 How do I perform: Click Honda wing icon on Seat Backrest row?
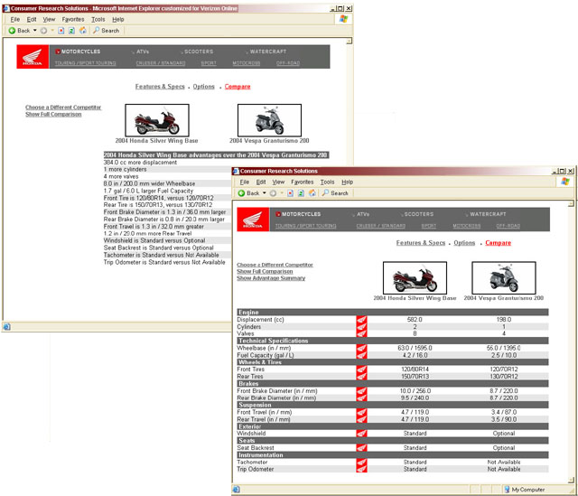coord(361,448)
